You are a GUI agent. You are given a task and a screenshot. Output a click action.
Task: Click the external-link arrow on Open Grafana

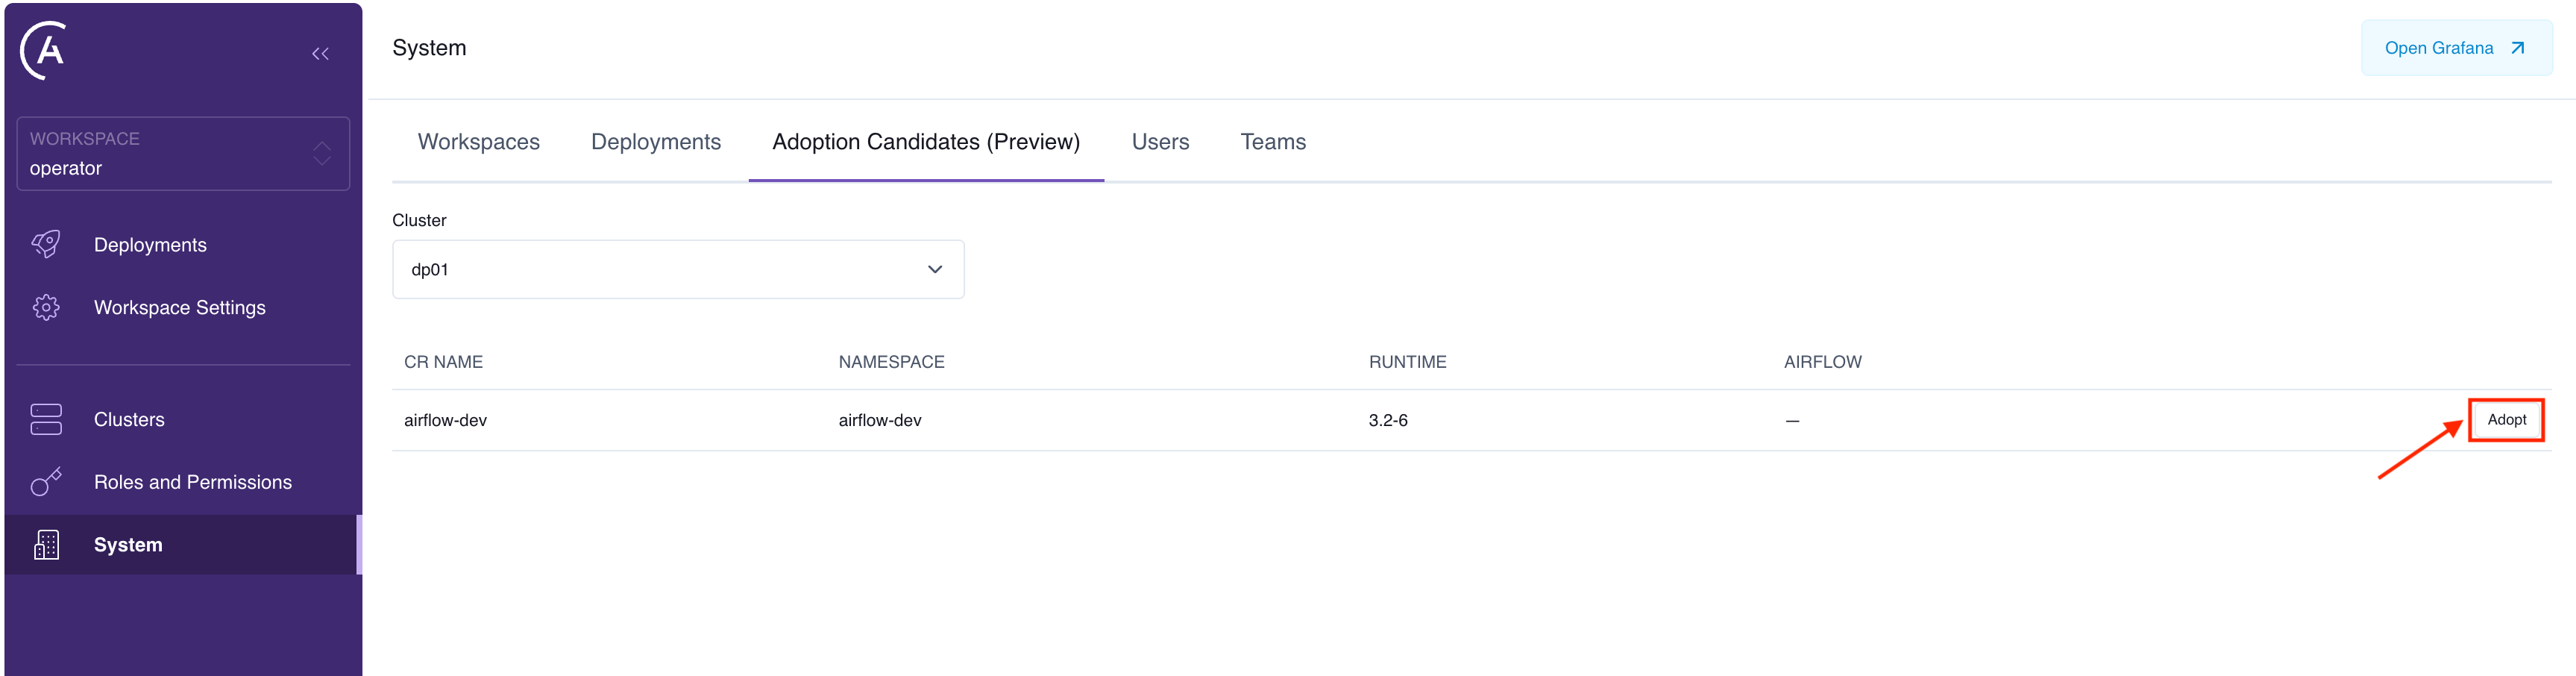click(x=2518, y=48)
